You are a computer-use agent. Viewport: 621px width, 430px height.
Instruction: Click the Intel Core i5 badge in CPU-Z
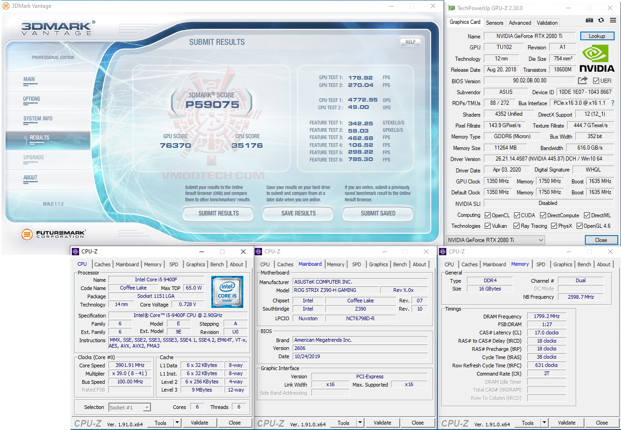[227, 291]
